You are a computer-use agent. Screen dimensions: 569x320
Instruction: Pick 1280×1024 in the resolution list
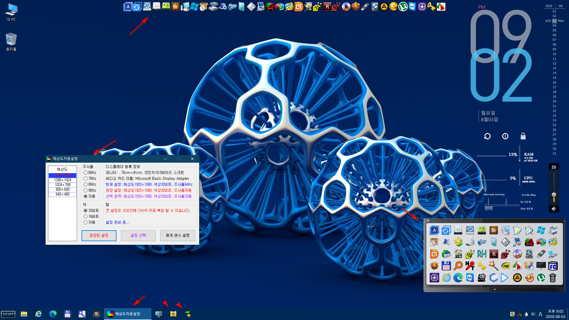click(x=63, y=180)
